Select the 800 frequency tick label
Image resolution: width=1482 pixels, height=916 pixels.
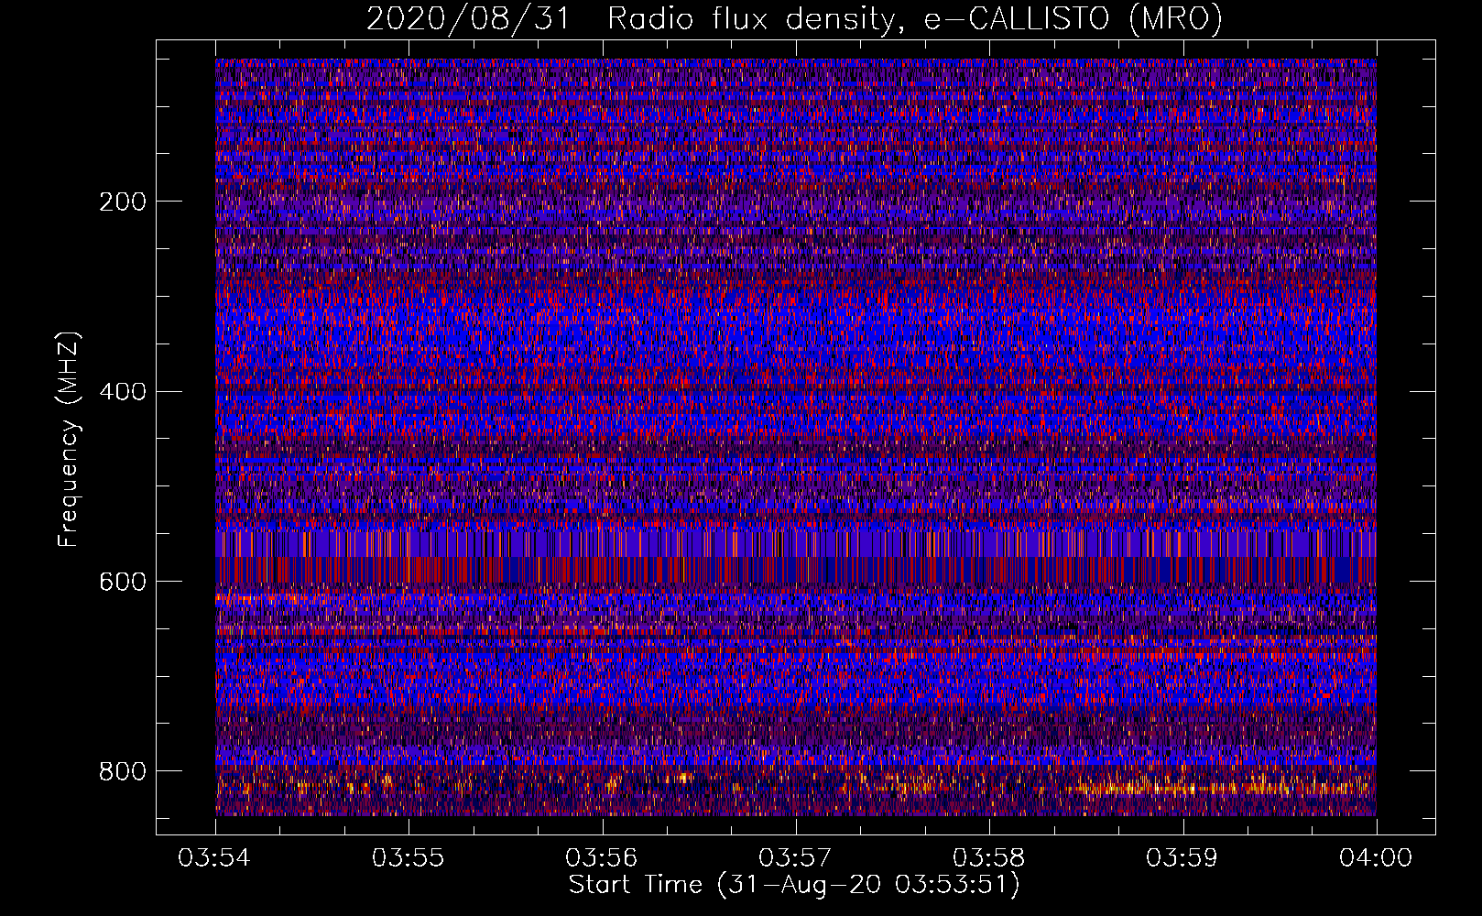[123, 771]
